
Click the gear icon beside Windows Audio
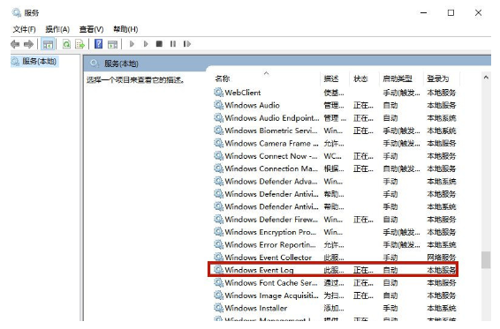[218, 105]
